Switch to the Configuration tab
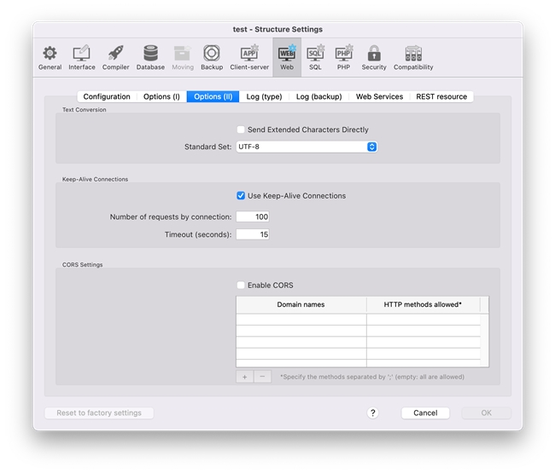 tap(107, 97)
